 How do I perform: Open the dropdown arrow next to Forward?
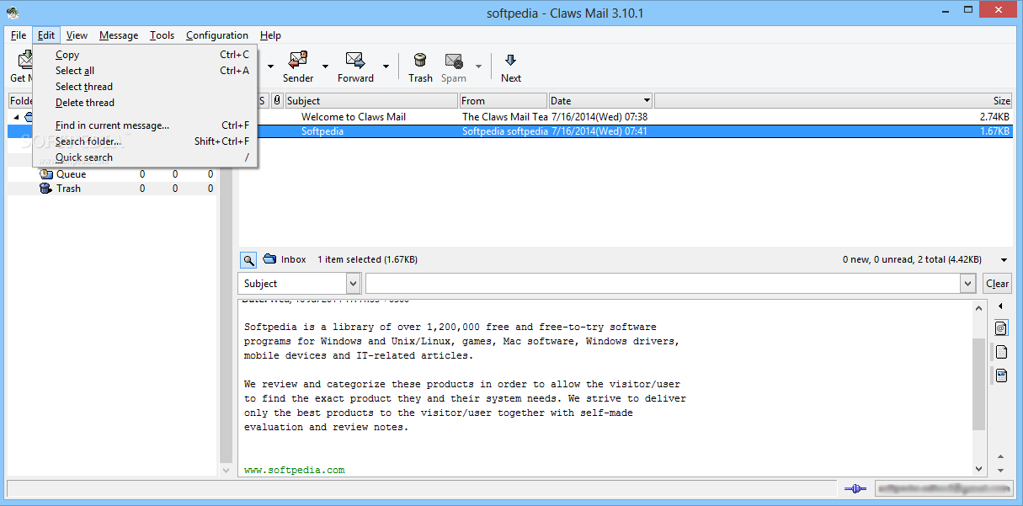[386, 67]
